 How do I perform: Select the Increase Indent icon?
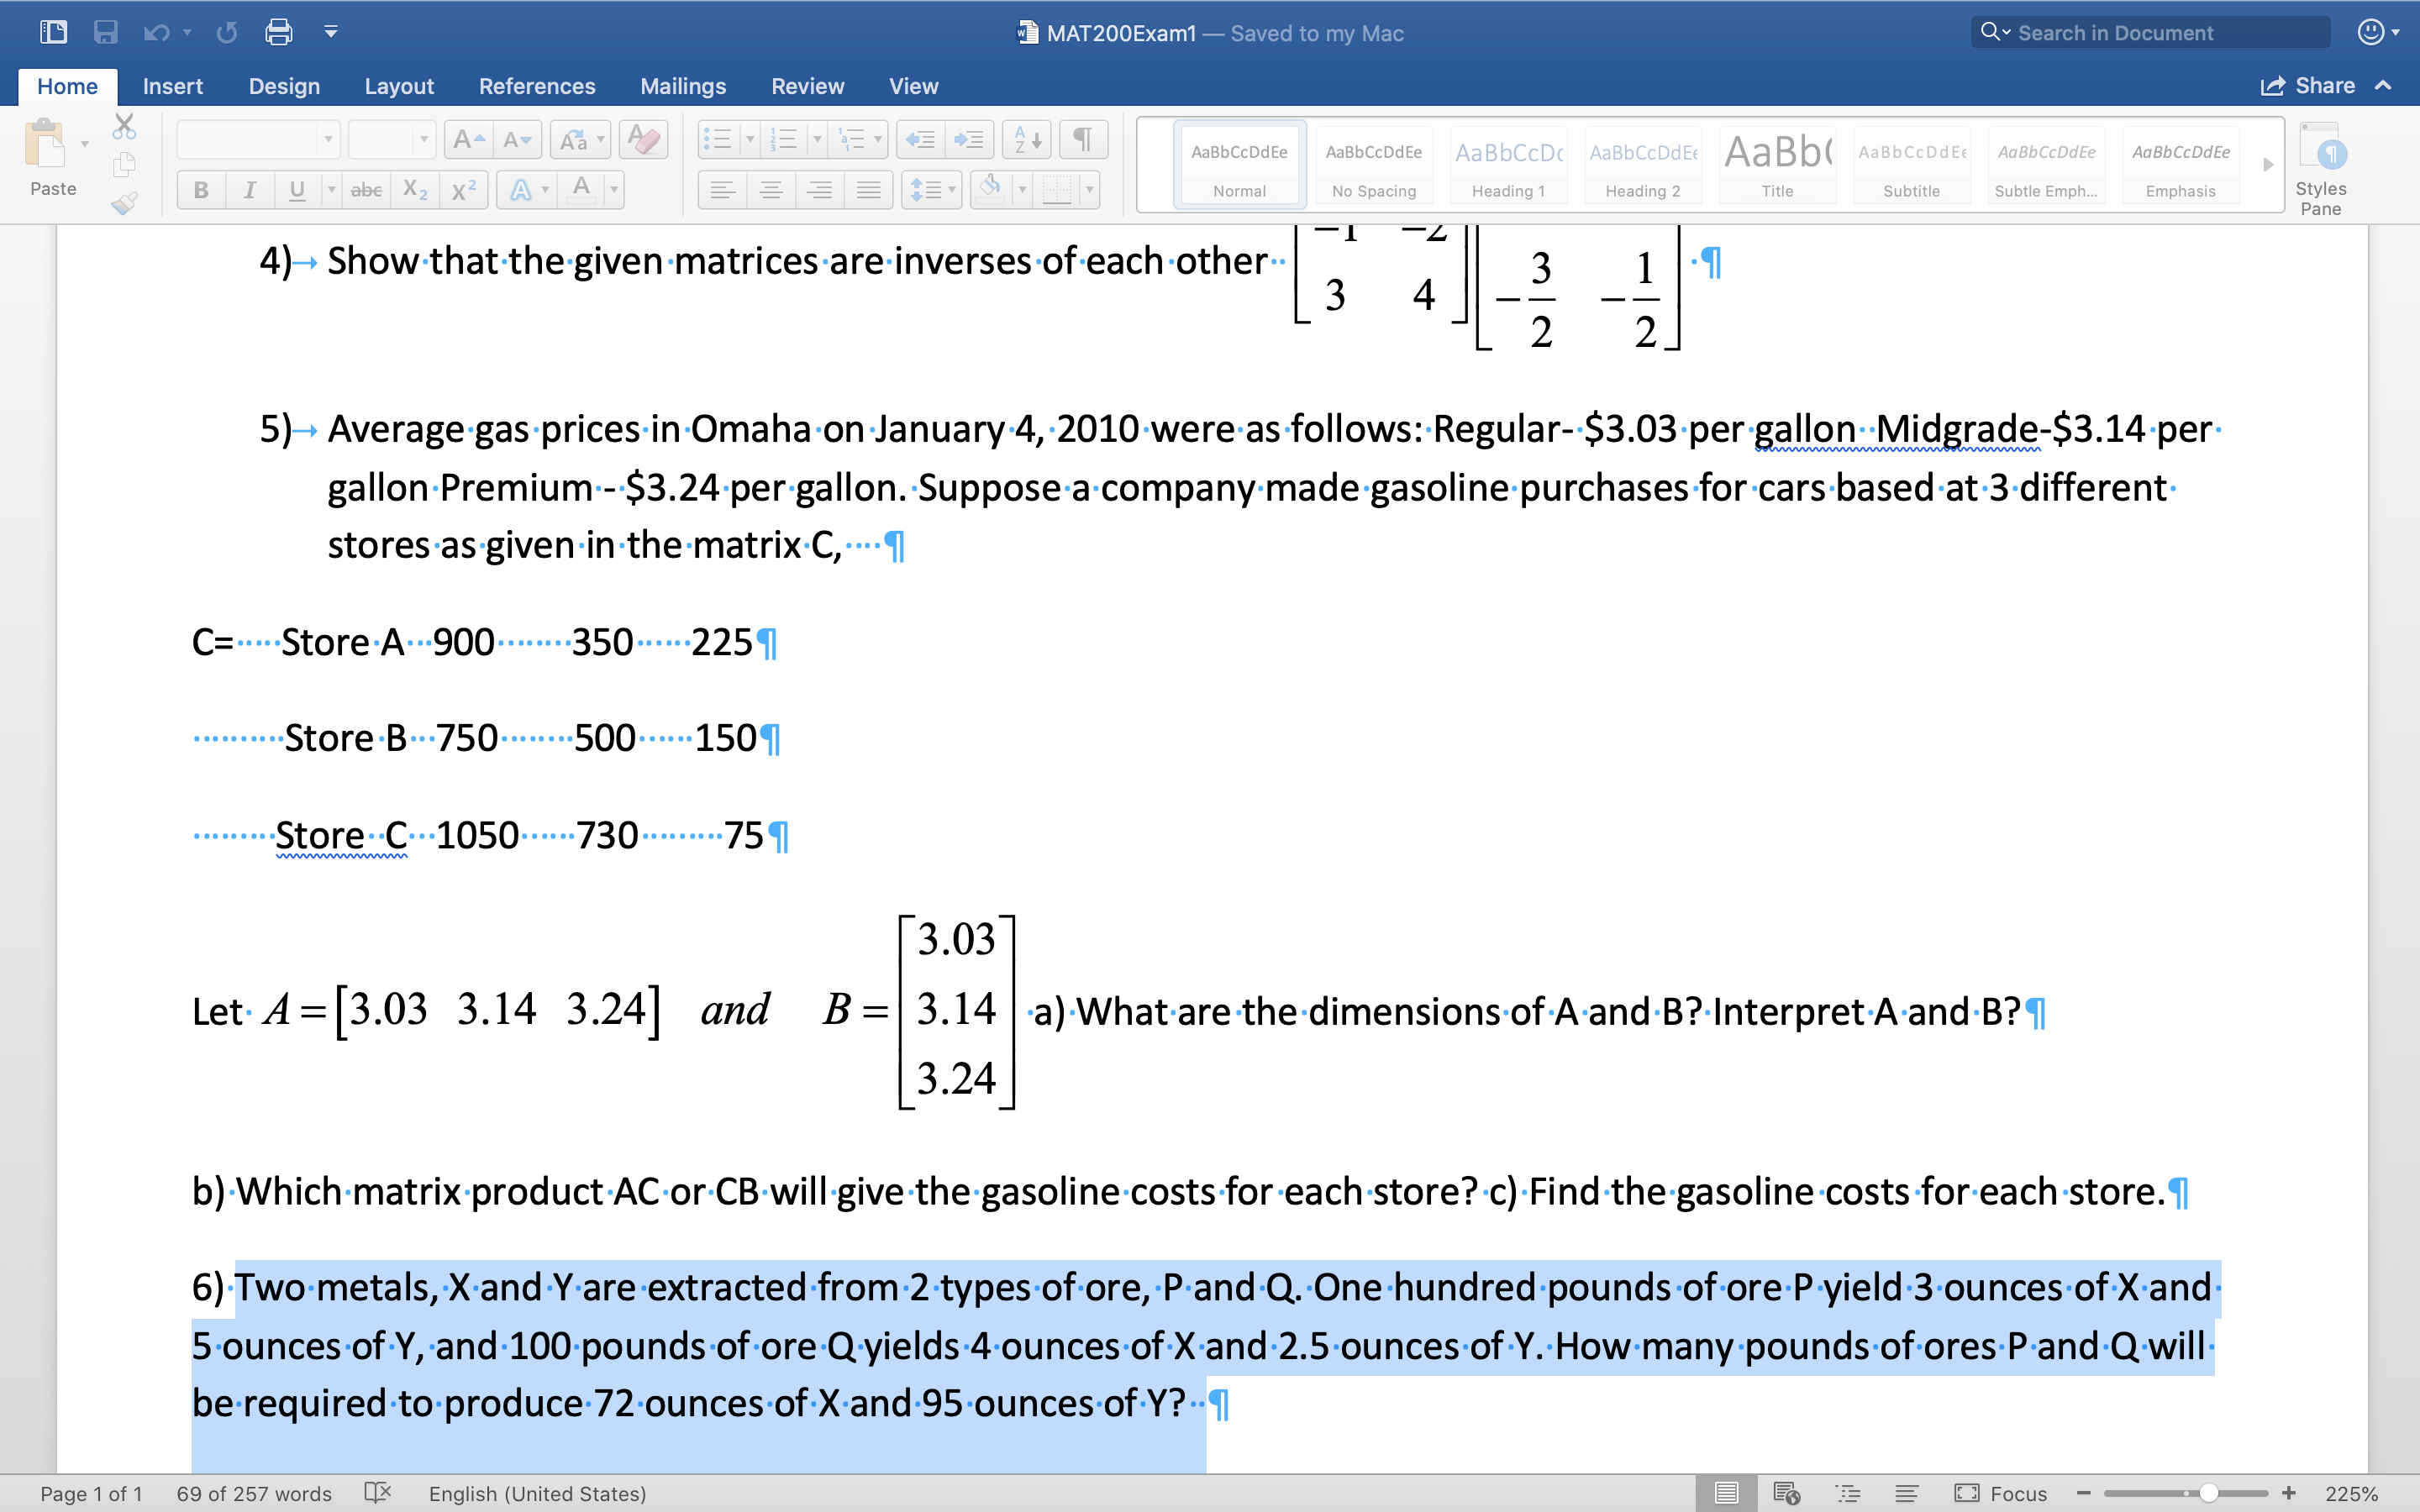pos(969,139)
